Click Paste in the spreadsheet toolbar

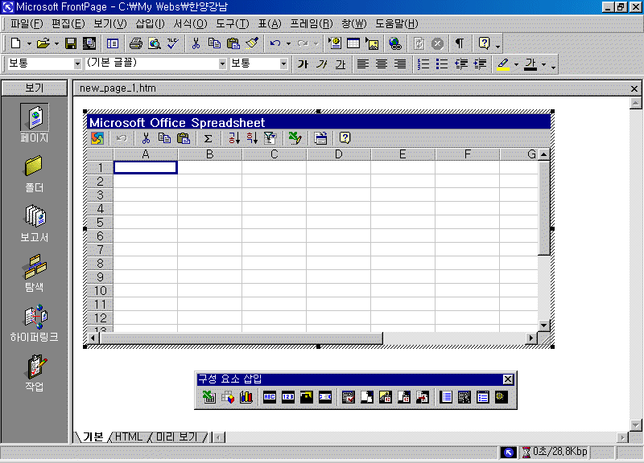(184, 138)
